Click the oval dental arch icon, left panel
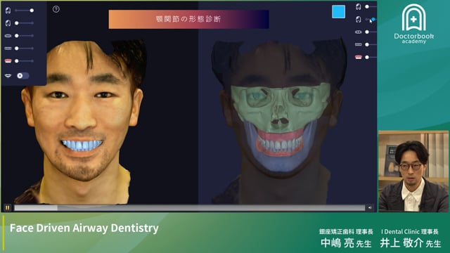The width and height of the screenshot is (450, 253). point(8,36)
